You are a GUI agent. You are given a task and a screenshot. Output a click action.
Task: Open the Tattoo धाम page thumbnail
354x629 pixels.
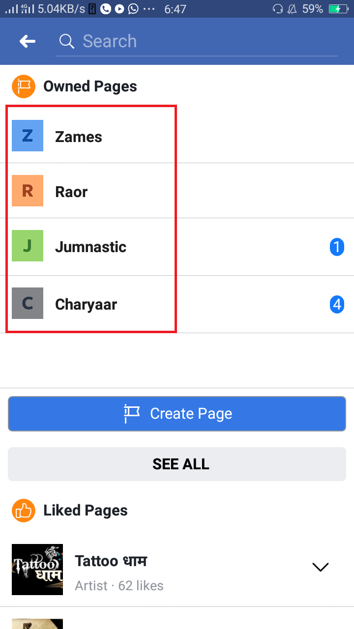[x=37, y=570]
